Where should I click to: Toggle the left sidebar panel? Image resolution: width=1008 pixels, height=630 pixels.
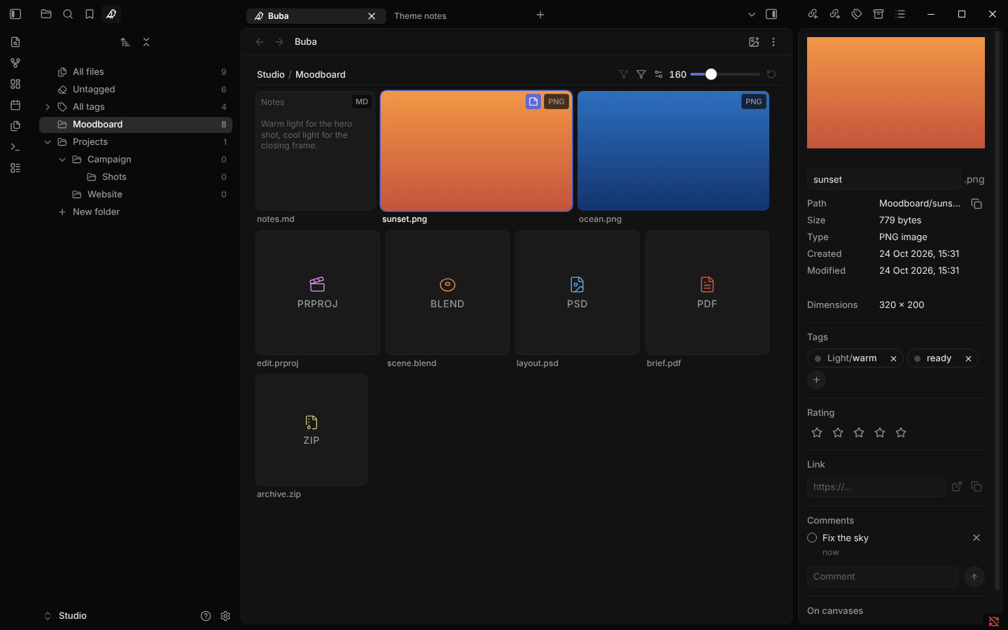[15, 14]
